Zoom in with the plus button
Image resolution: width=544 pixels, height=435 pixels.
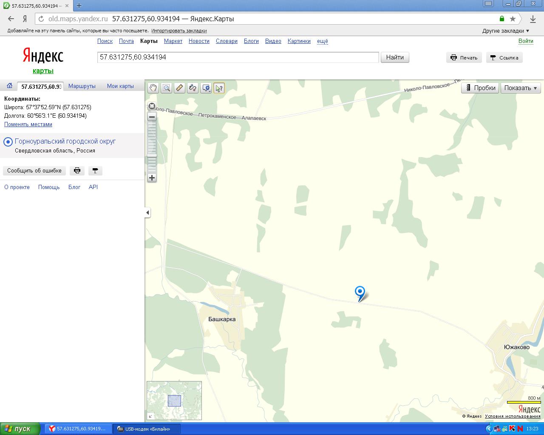click(x=152, y=178)
